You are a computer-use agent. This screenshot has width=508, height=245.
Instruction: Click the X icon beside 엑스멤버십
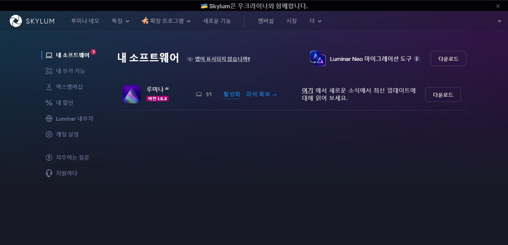click(x=49, y=87)
